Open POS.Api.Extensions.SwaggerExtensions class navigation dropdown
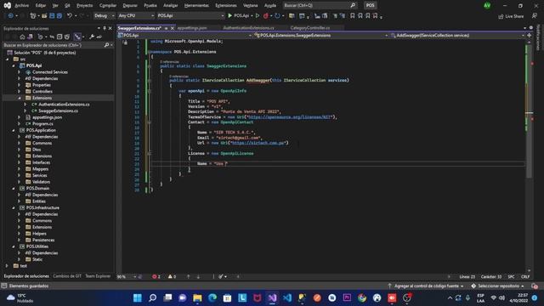This screenshot has width=544, height=306. tap(321, 36)
